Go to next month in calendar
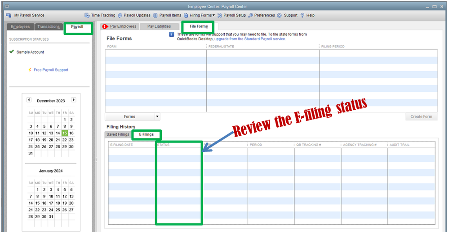Viewport: 449px width, 232px height. point(74,100)
